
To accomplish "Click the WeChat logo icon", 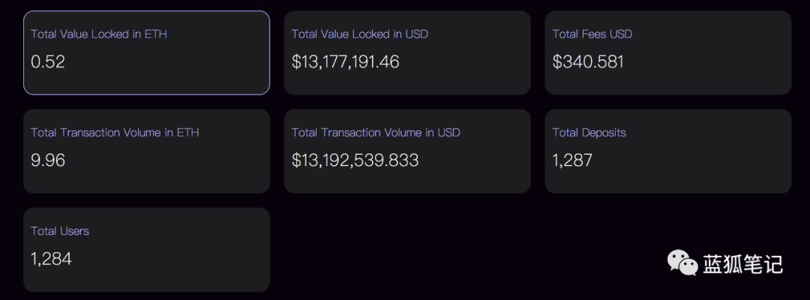I will click(682, 263).
